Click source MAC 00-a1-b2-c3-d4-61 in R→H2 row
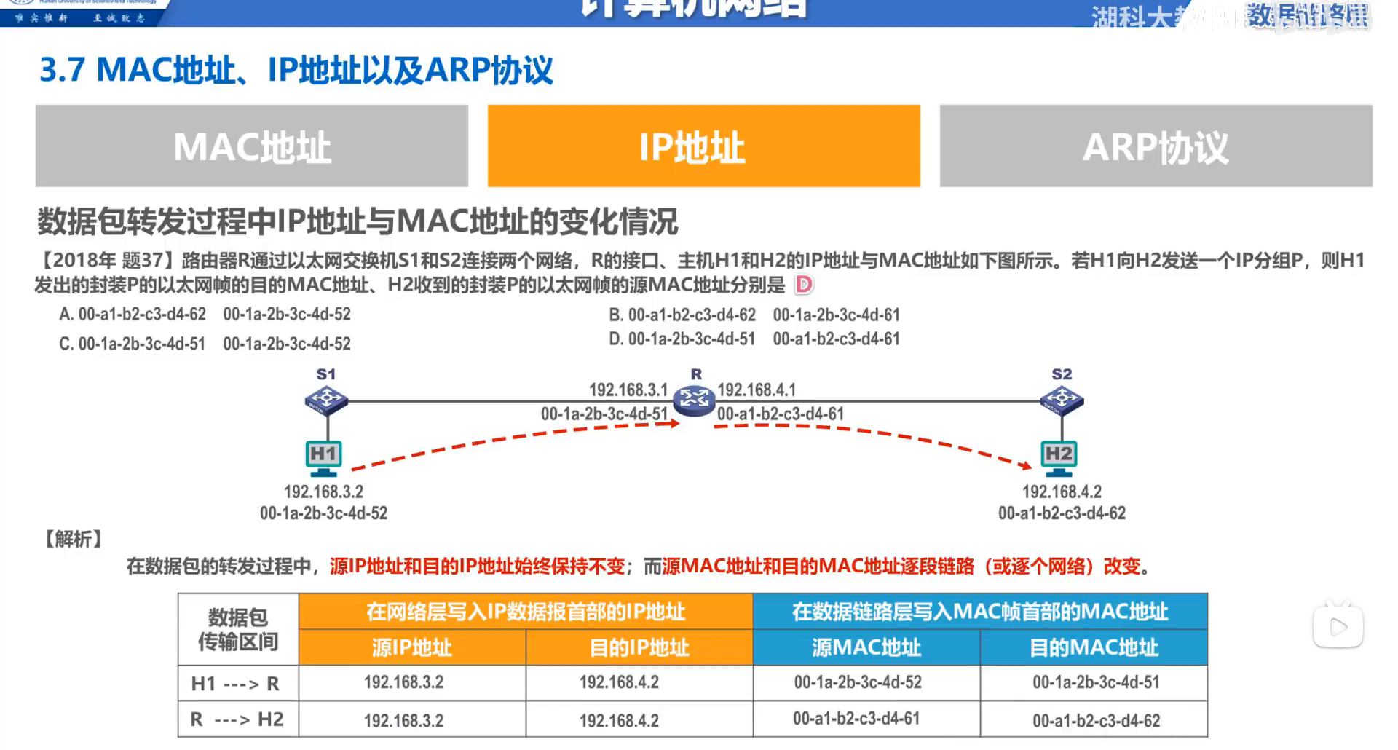Screen dimensions: 1398x750 (856, 719)
